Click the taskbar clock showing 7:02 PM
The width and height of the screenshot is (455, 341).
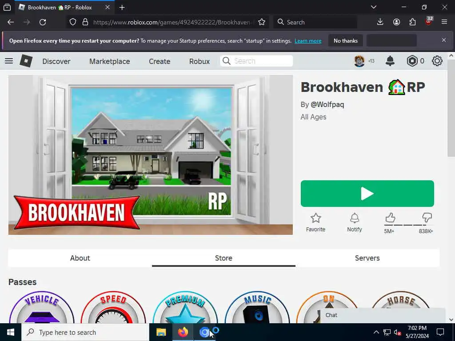pos(417,332)
